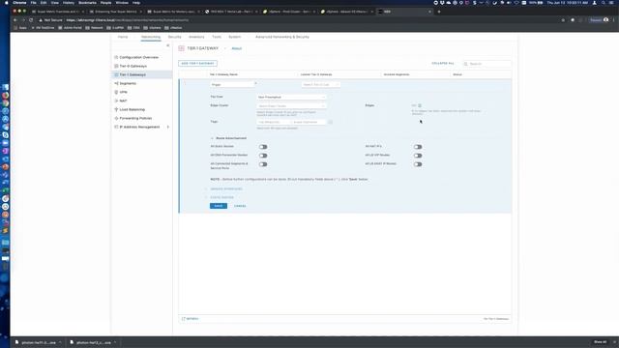Viewport: 619px width, 348px height.
Task: Click the About link
Action: (x=236, y=48)
